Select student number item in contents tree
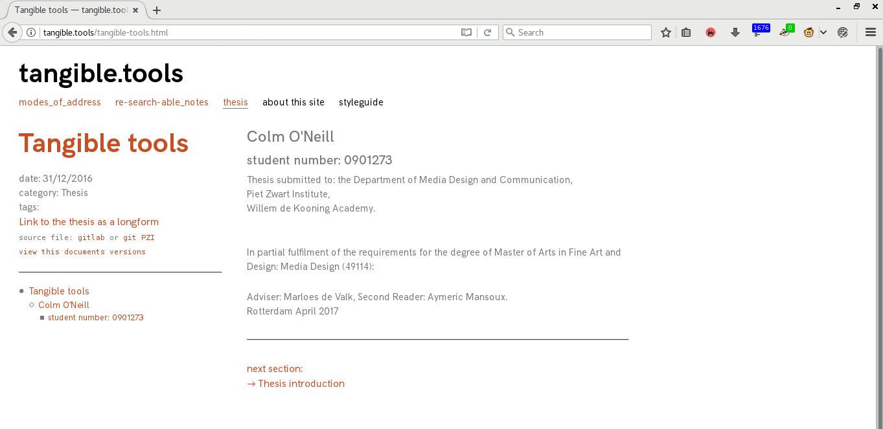 pos(95,318)
